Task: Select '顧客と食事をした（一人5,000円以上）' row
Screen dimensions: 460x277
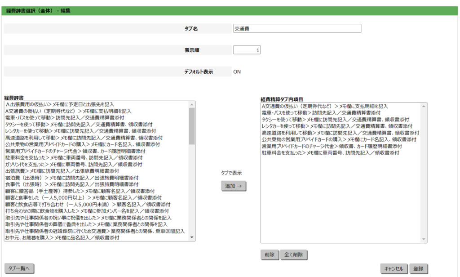Action: coord(97,198)
